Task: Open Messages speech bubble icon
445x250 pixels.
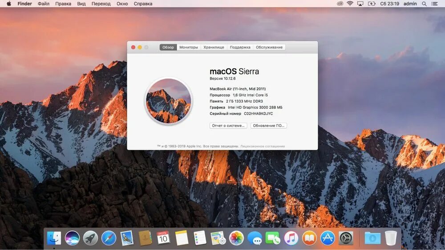Action: (255, 238)
